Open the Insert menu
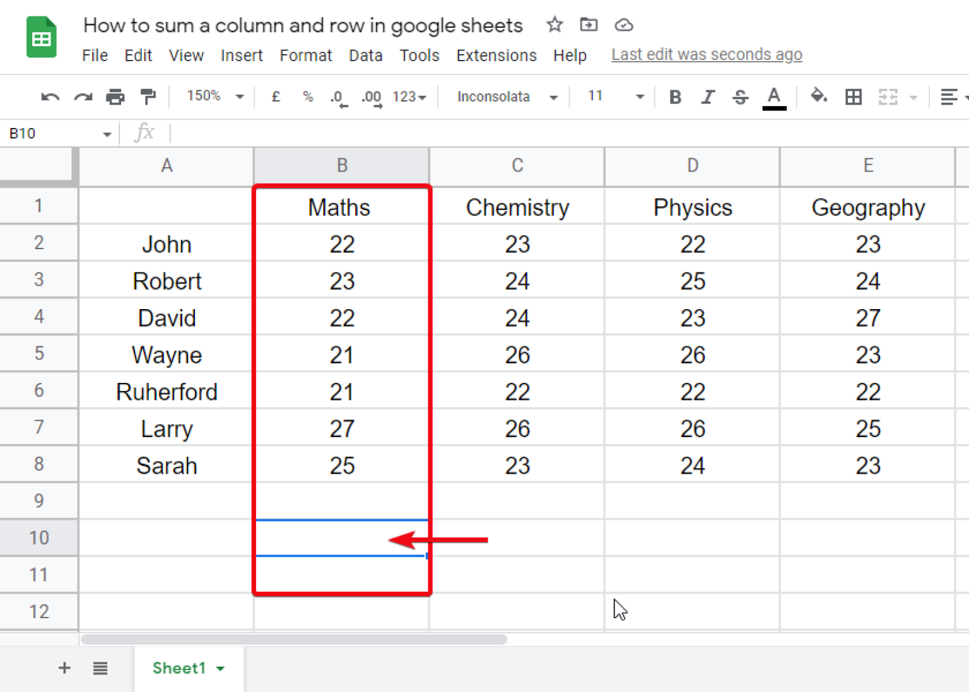This screenshot has height=692, width=969. 242,56
